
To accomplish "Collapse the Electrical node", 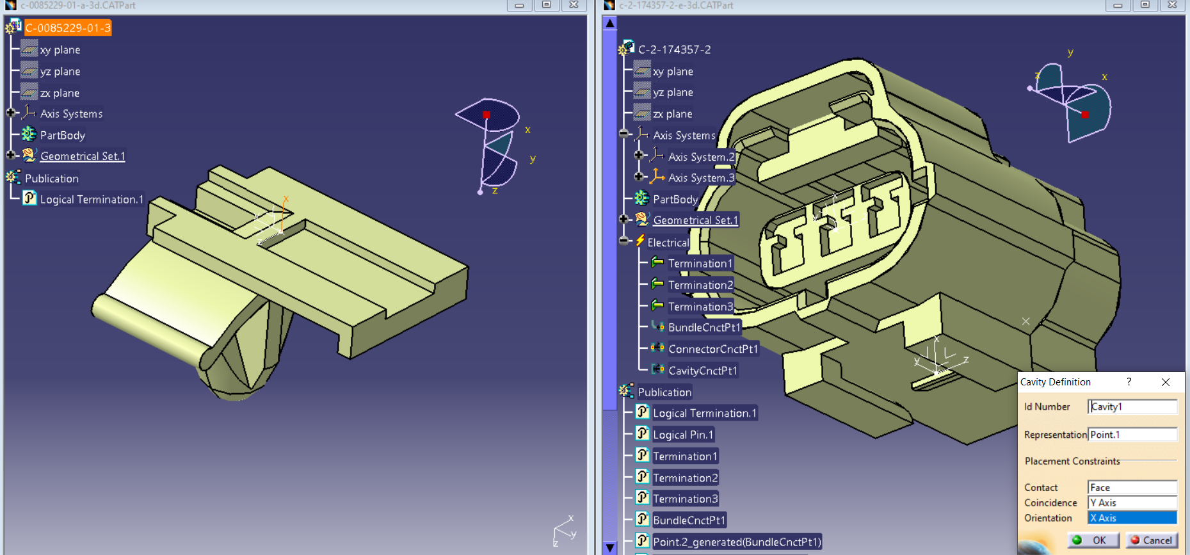I will 624,241.
